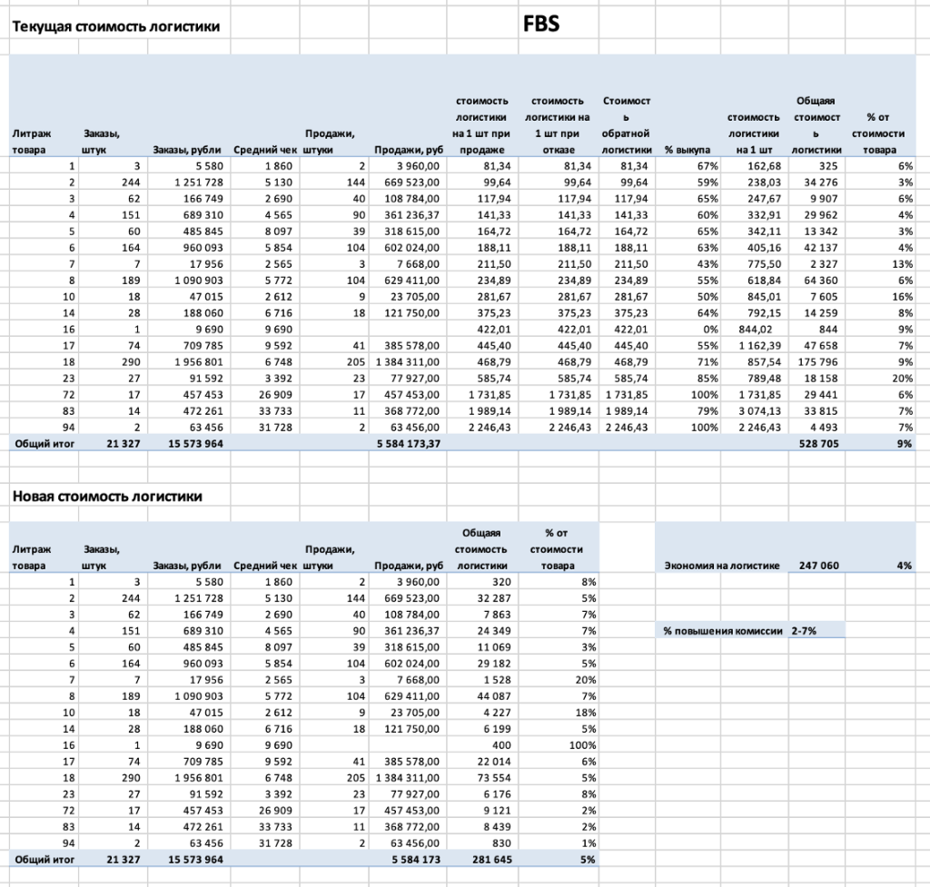Select the 'Текущая стоимость логистики' heading cell
The height and width of the screenshot is (887, 930).
coord(115,26)
